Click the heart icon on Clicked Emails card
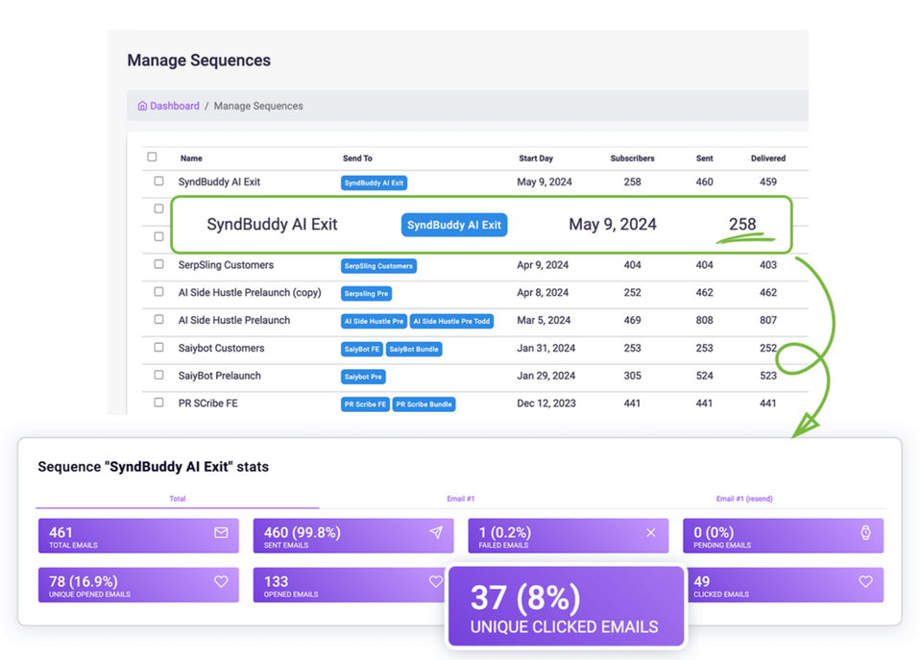 tap(865, 579)
